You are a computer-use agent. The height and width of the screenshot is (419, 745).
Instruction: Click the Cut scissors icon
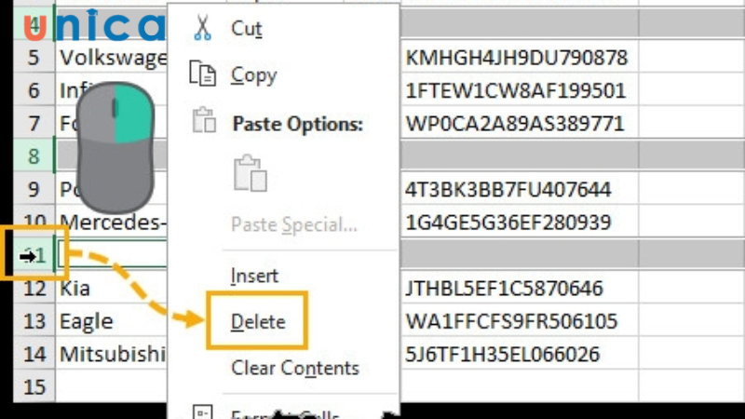(202, 28)
